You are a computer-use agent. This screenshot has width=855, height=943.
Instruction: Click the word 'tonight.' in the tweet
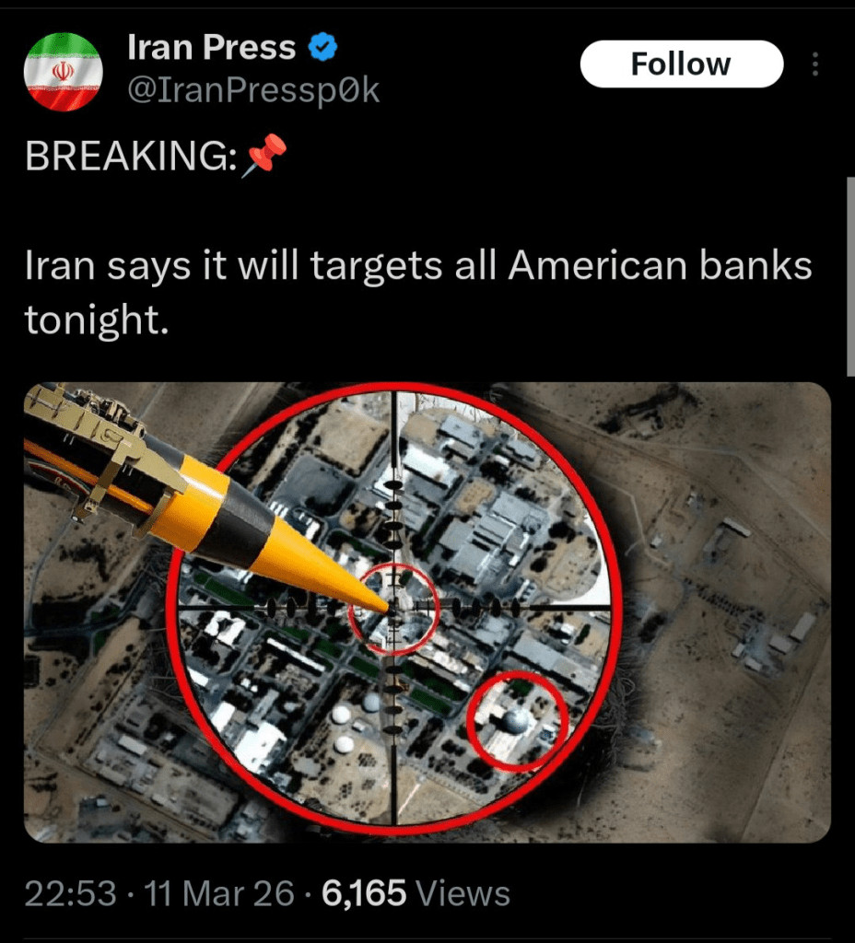pos(97,320)
